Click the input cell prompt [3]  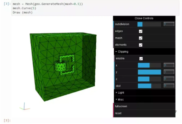(7, 4)
